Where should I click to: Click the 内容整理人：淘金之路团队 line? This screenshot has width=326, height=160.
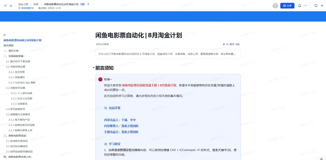pos(121,126)
